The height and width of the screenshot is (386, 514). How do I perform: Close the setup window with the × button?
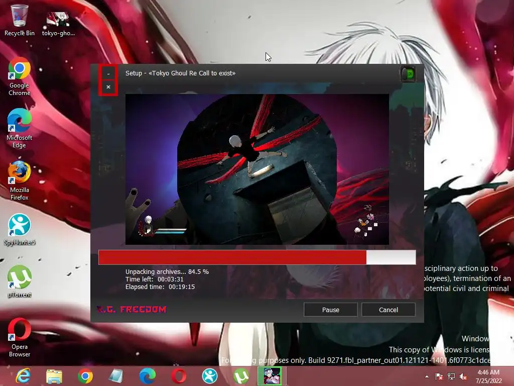pos(108,87)
